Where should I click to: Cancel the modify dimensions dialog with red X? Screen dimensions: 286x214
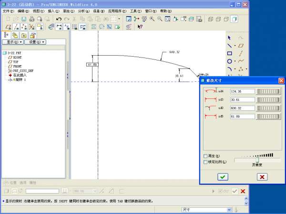(262, 177)
